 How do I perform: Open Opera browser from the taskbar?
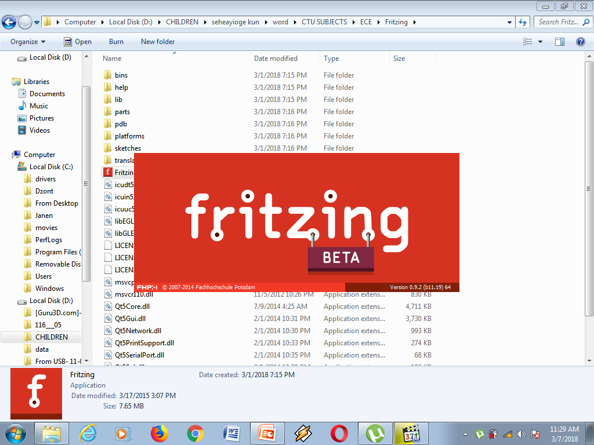(x=339, y=433)
